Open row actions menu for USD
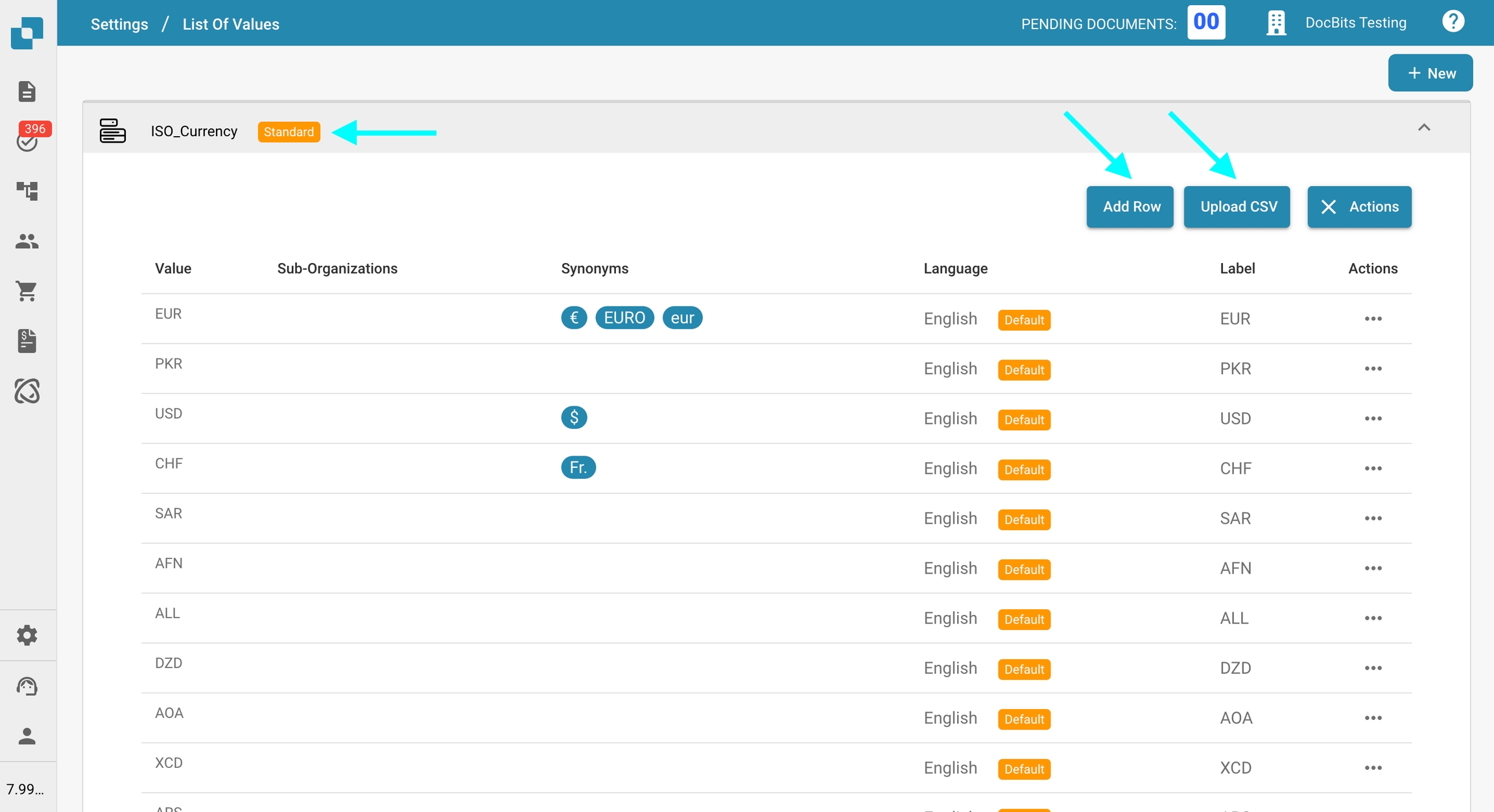The image size is (1494, 812). pos(1373,419)
